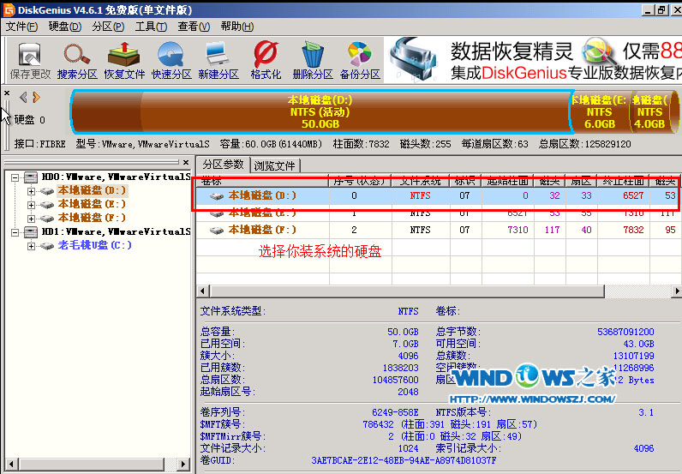Open the 文件(F) menu
682x474 pixels.
[23, 26]
